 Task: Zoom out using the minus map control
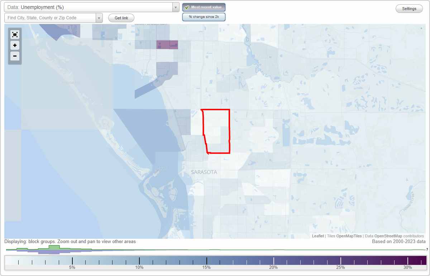pyautogui.click(x=15, y=56)
